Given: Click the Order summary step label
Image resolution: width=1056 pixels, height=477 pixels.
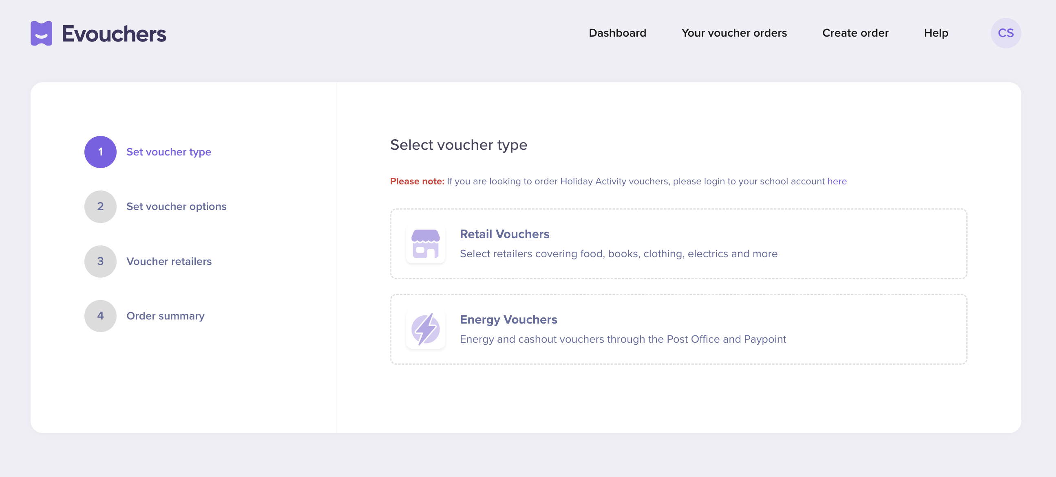Looking at the screenshot, I should click(165, 316).
